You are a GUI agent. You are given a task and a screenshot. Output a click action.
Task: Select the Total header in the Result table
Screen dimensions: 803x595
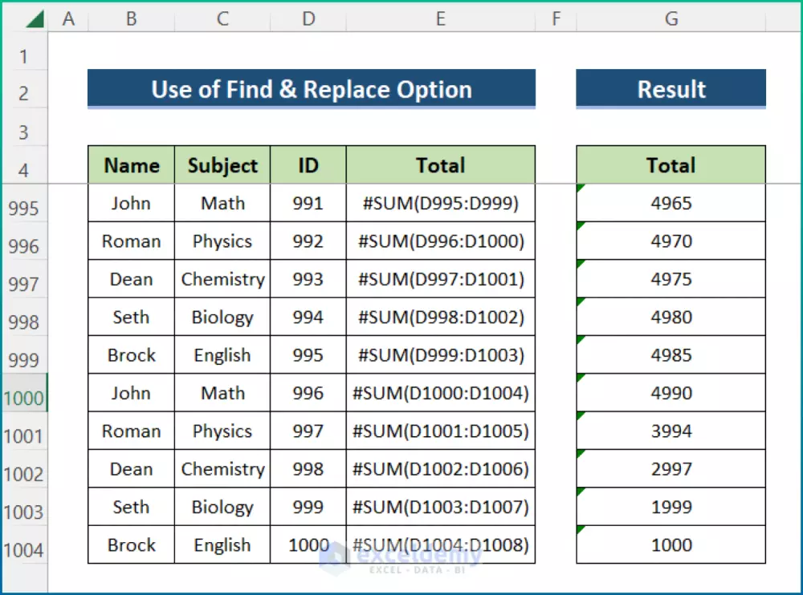pyautogui.click(x=671, y=165)
